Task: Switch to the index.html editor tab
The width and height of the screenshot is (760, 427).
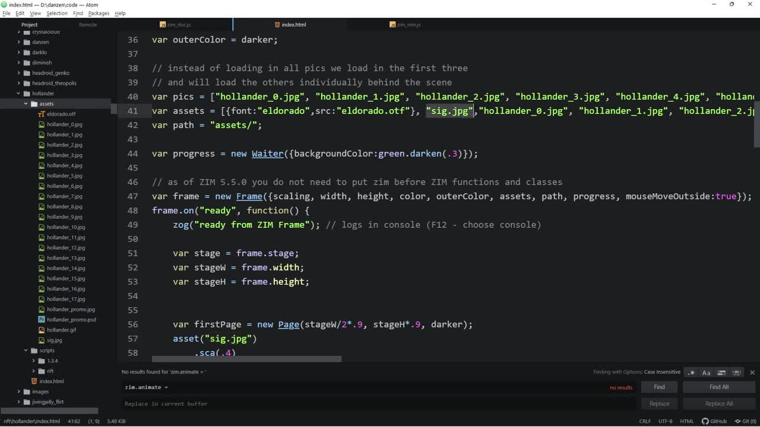Action: point(290,25)
